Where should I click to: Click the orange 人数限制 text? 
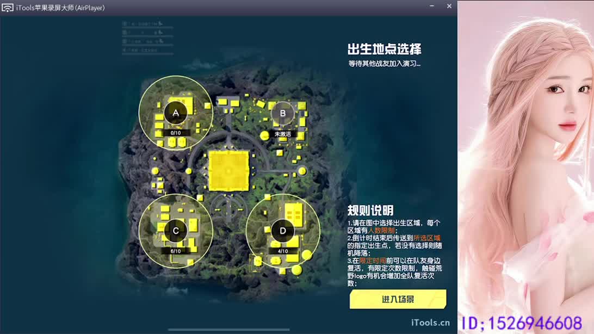tap(381, 230)
